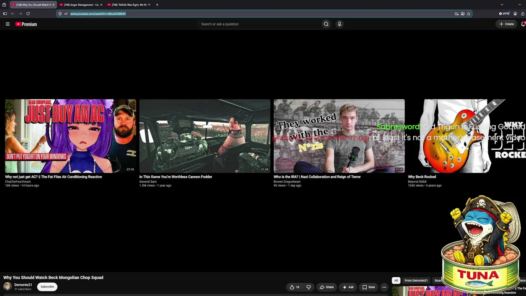Close the 'Why You Should Watch B' tab
Screen dimensions: 526x296
pyautogui.click(x=53, y=5)
